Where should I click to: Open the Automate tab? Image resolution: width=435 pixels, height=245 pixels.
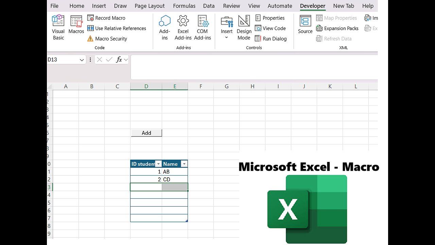tap(280, 6)
